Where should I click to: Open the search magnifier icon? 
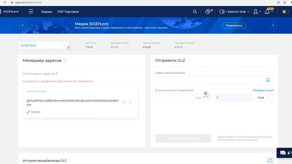(x=195, y=11)
